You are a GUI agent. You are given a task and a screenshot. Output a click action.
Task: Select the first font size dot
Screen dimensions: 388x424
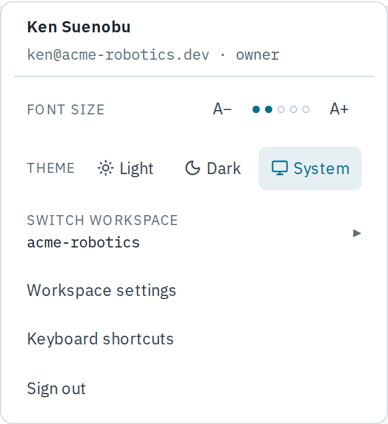[x=256, y=109]
